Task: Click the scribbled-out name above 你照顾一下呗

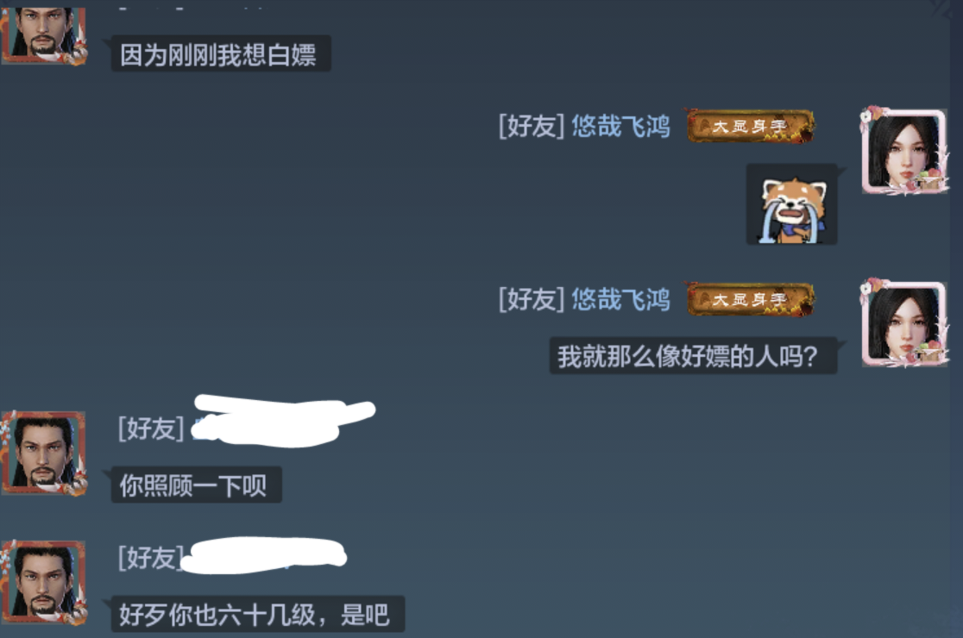Action: click(x=284, y=421)
